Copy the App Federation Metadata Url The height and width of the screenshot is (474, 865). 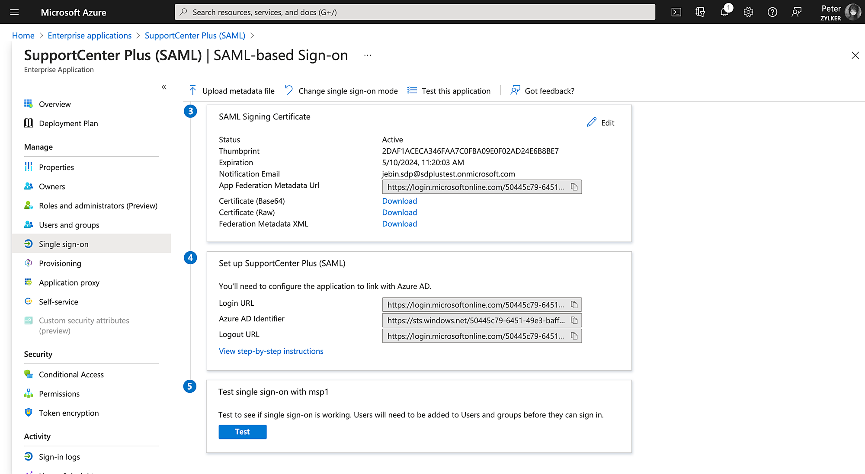point(574,187)
